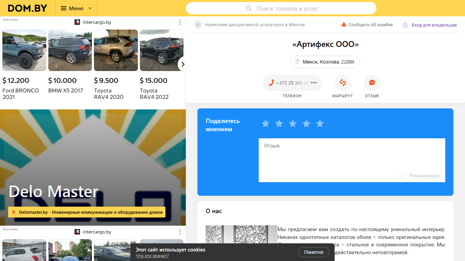Accept cookies with Понятно button
465x261 pixels.
tap(314, 252)
